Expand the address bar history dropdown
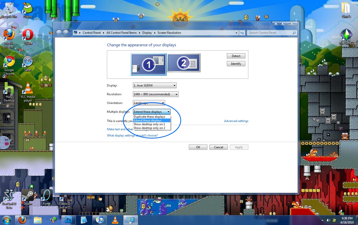The width and height of the screenshot is (358, 225). click(x=236, y=33)
